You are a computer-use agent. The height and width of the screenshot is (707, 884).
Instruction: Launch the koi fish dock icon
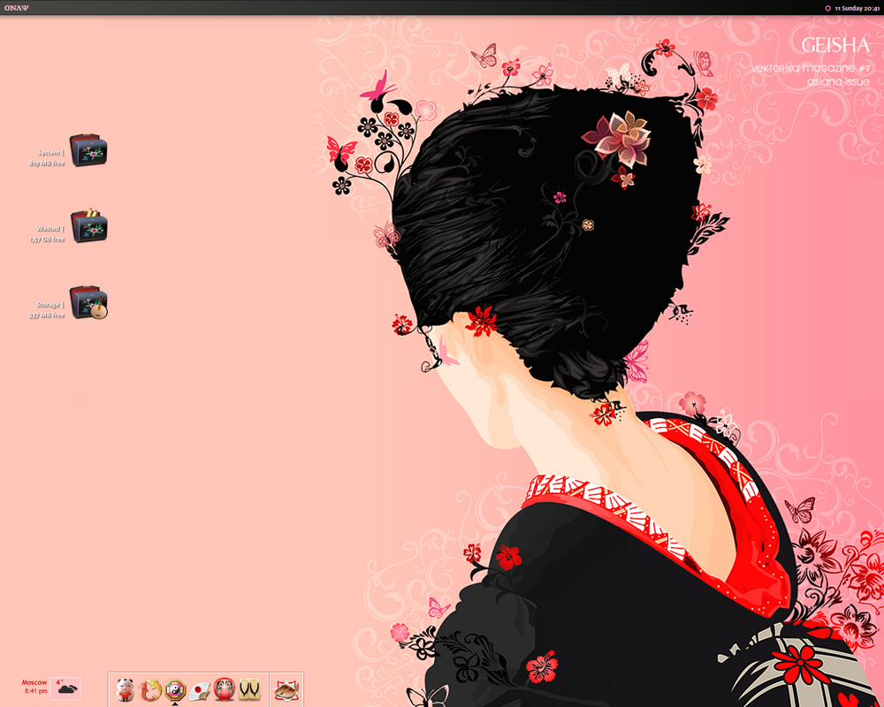[x=150, y=690]
